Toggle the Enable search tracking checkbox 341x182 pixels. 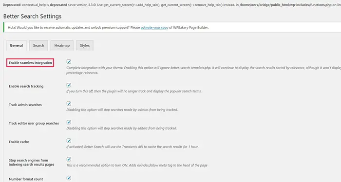tap(69, 85)
